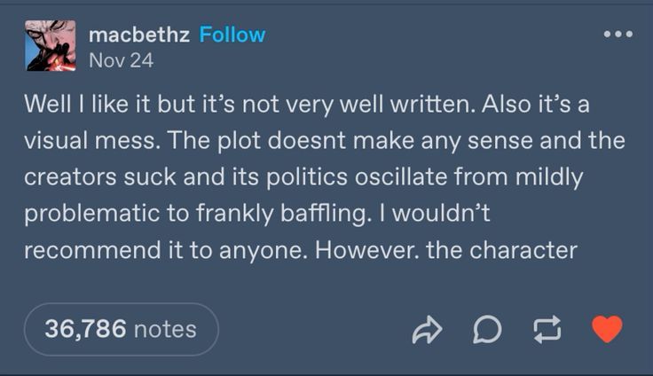Click macbethz's avatar image
Screen dimensions: 653x376
51,46
